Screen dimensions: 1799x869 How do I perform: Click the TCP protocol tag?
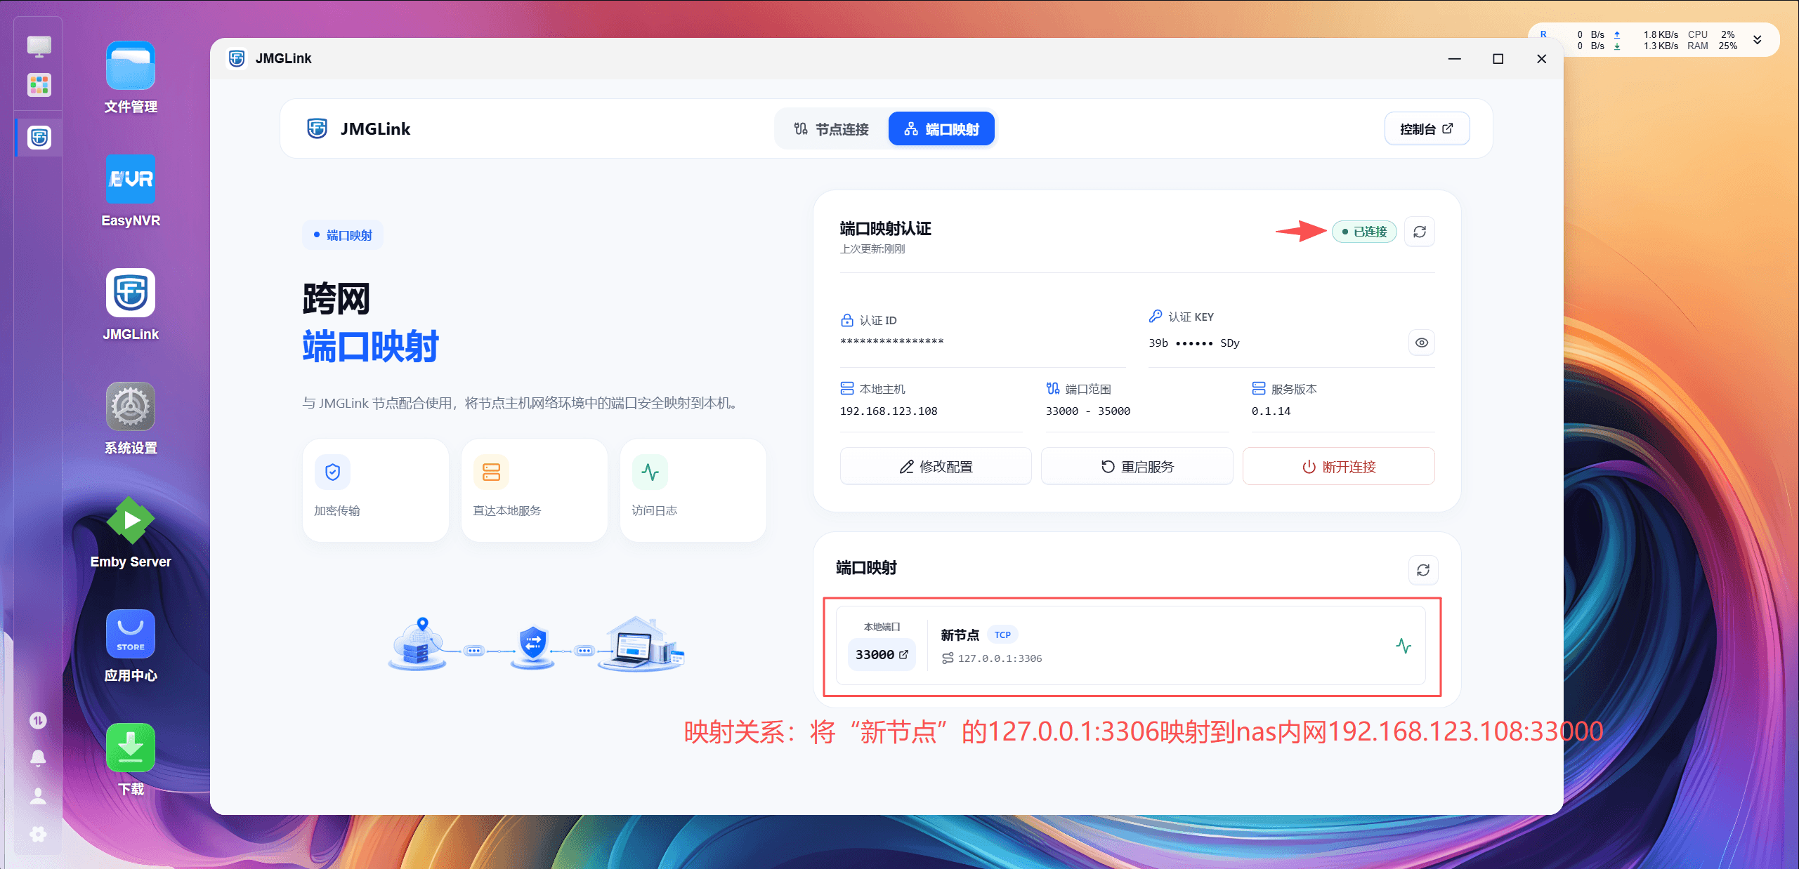point(1002,635)
